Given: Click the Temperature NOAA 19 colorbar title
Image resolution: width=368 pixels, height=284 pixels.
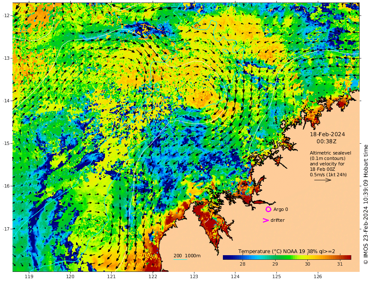Looking at the screenshot, I should [x=286, y=251].
